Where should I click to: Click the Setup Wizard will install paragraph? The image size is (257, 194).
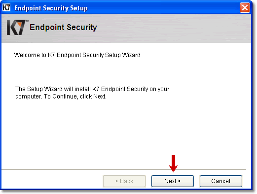pos(92,93)
